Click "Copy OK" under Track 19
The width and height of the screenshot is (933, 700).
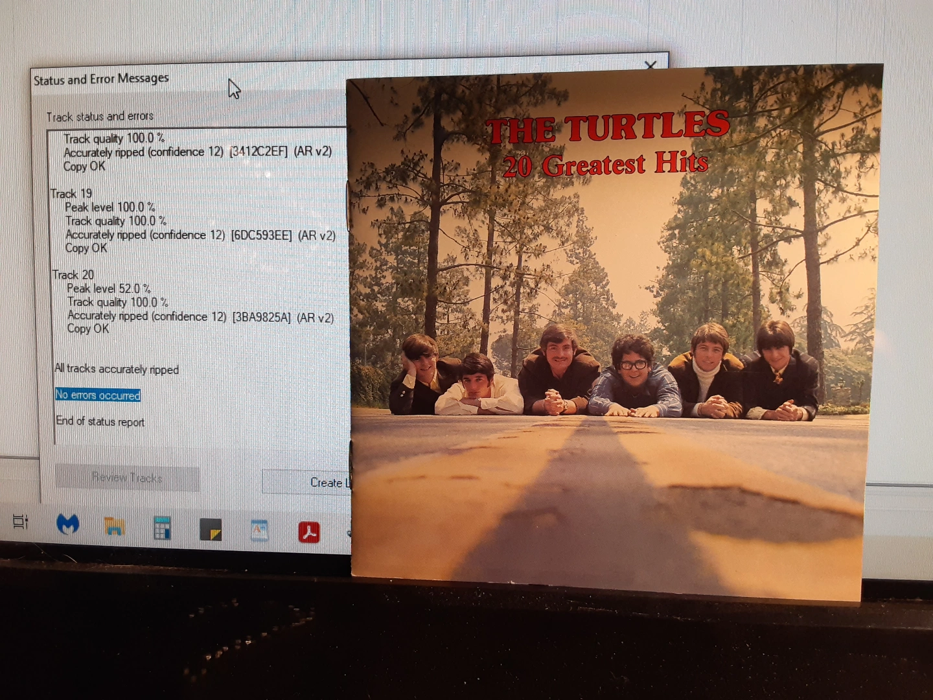[x=86, y=248]
